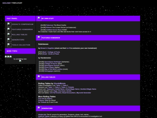157x118 pixels.
Task: Open the Fun loot link
Action: tap(41, 99)
